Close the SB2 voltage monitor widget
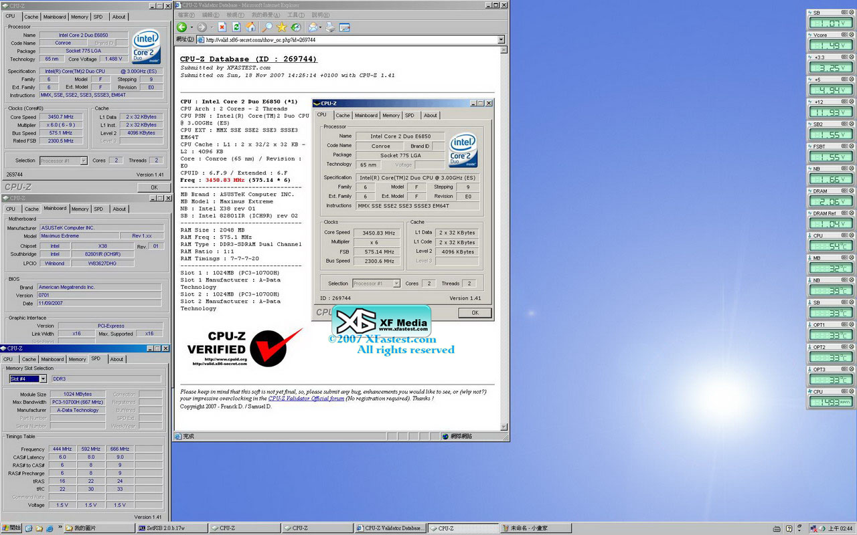This screenshot has width=857, height=535. pos(851,124)
